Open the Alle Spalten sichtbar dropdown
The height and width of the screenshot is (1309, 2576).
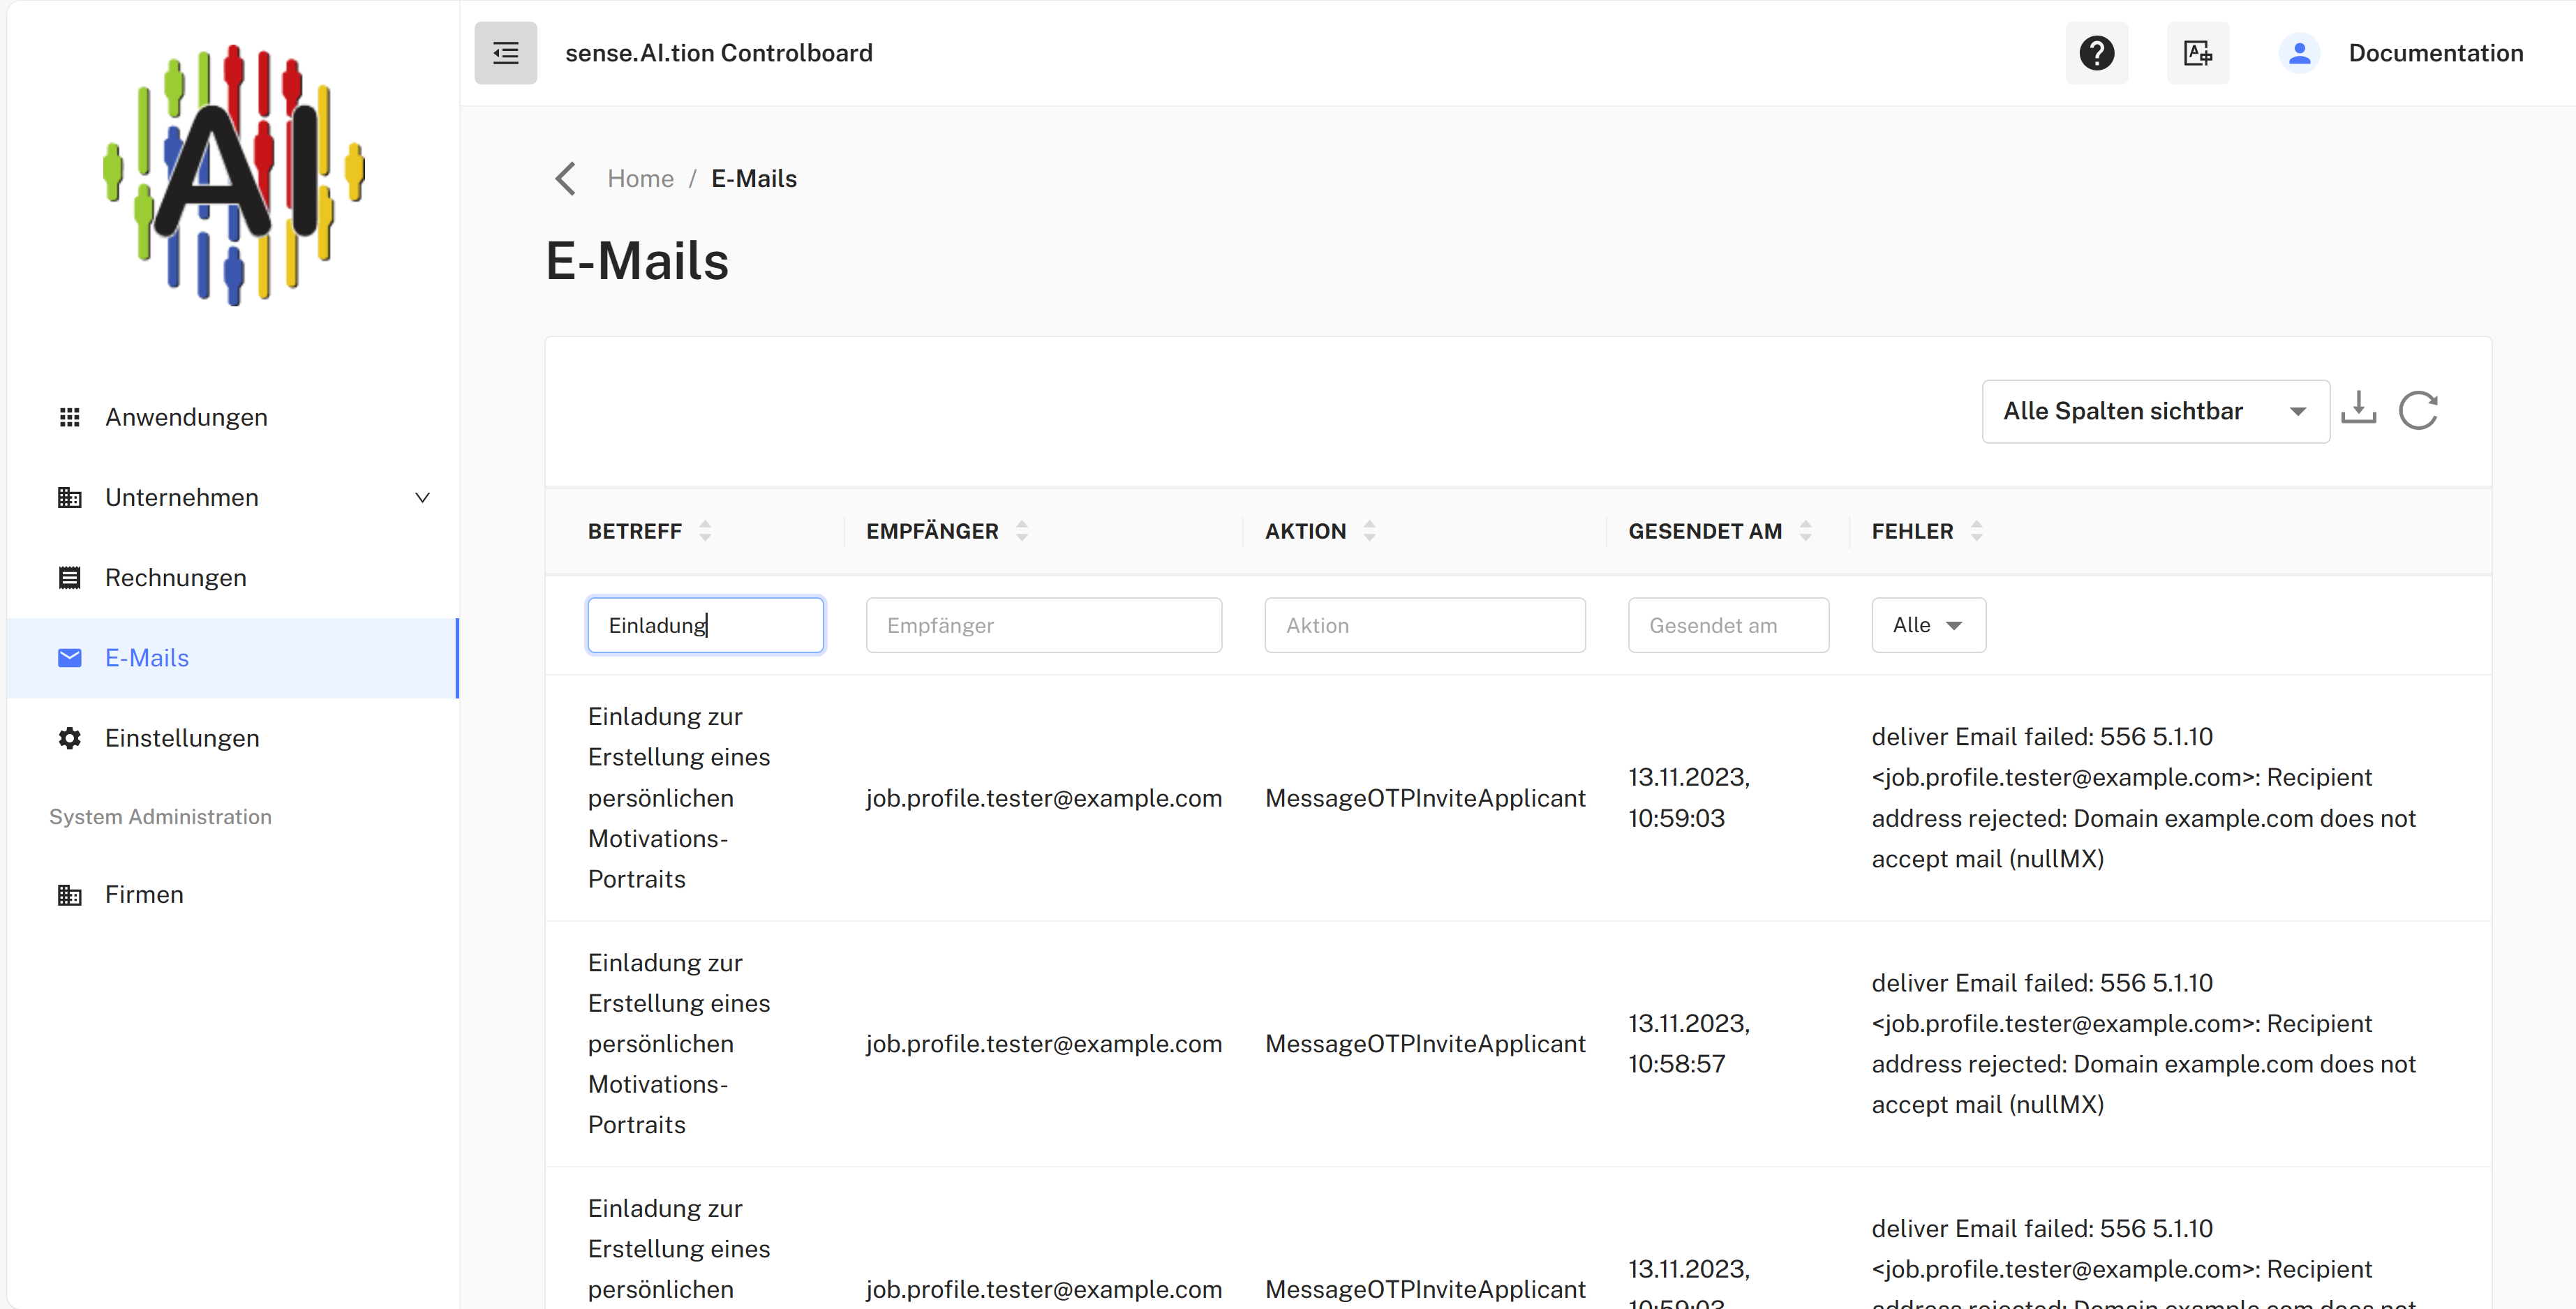(2155, 411)
